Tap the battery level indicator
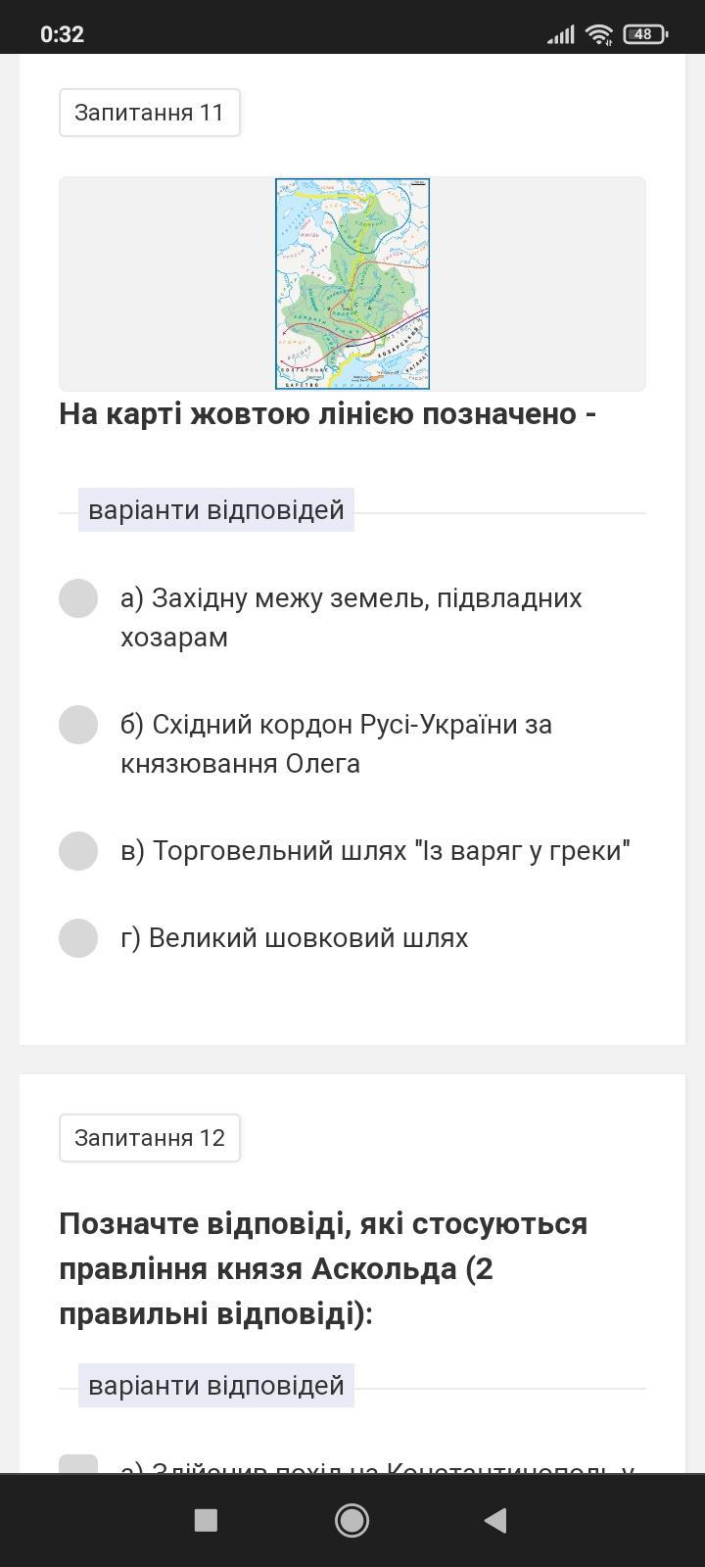 coord(643,34)
